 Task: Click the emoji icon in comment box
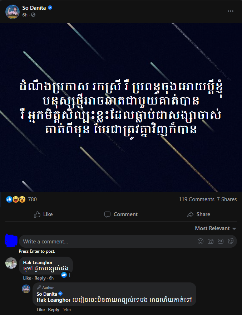coord(201,241)
